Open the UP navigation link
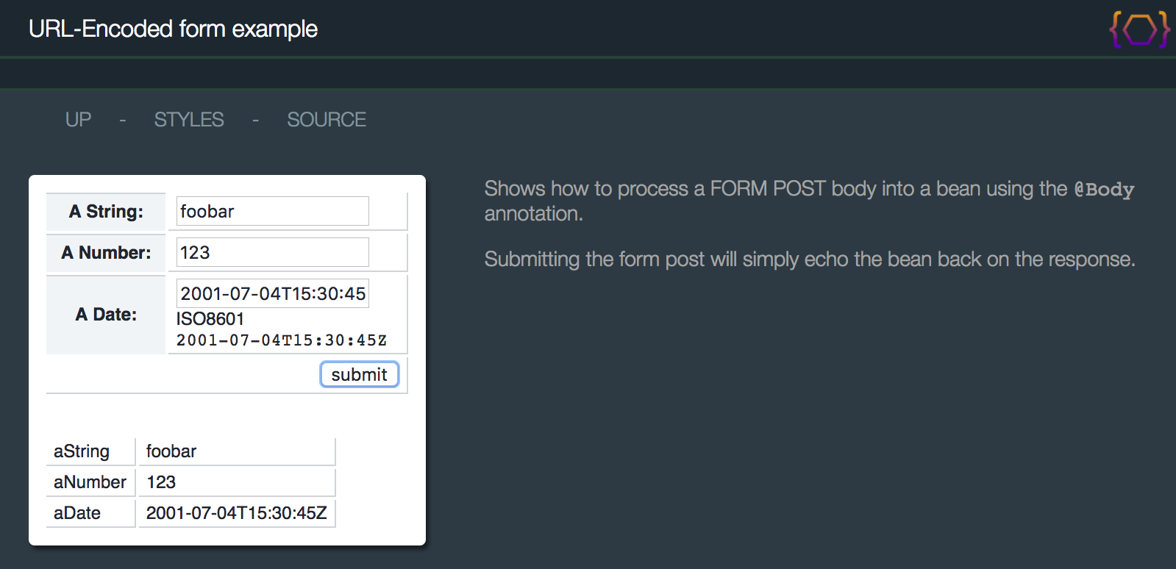 click(78, 120)
